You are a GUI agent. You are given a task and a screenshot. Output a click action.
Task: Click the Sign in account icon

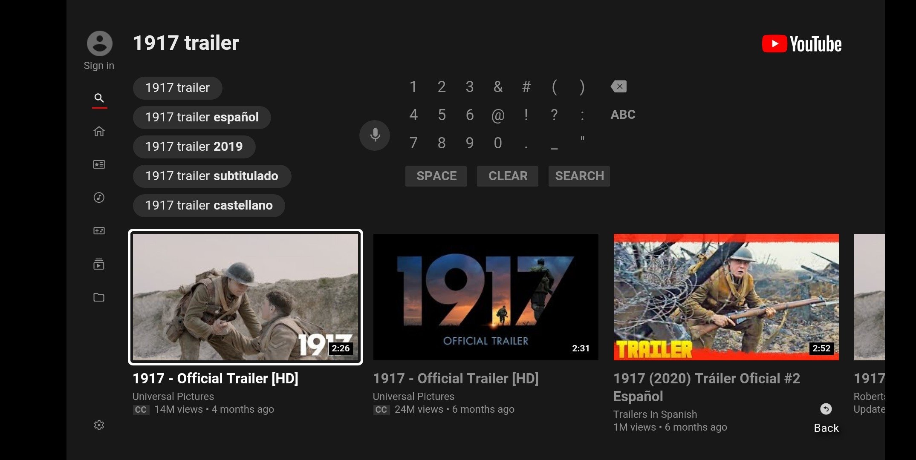[x=98, y=43]
